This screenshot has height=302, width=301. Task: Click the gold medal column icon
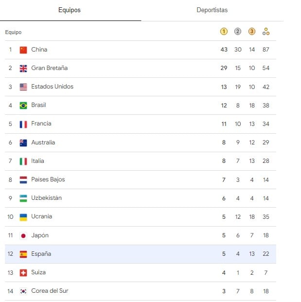tap(224, 32)
